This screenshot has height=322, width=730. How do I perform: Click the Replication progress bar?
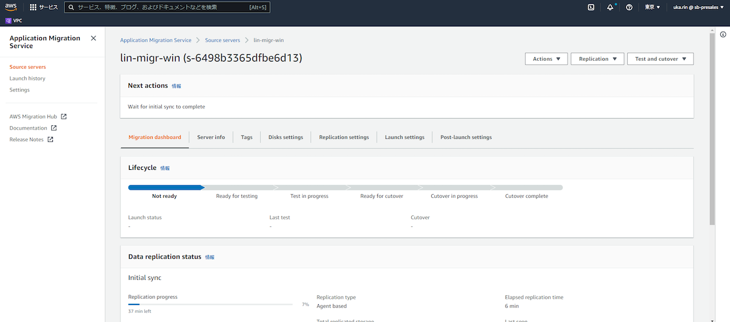click(210, 304)
